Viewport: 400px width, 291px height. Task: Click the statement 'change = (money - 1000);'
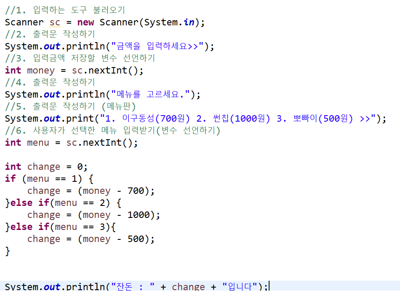94,215
